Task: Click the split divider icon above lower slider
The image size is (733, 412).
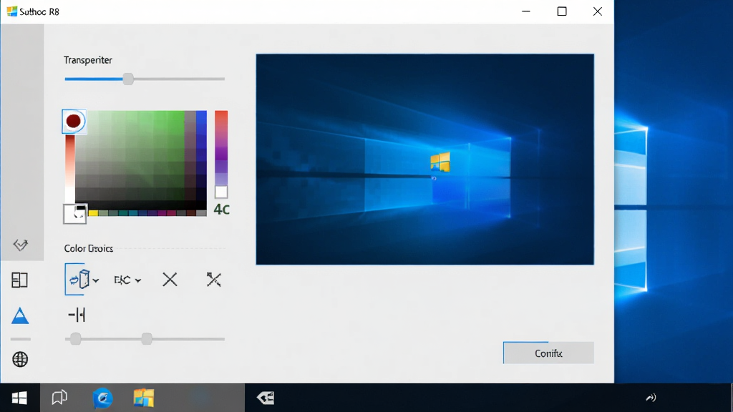Action: point(77,315)
